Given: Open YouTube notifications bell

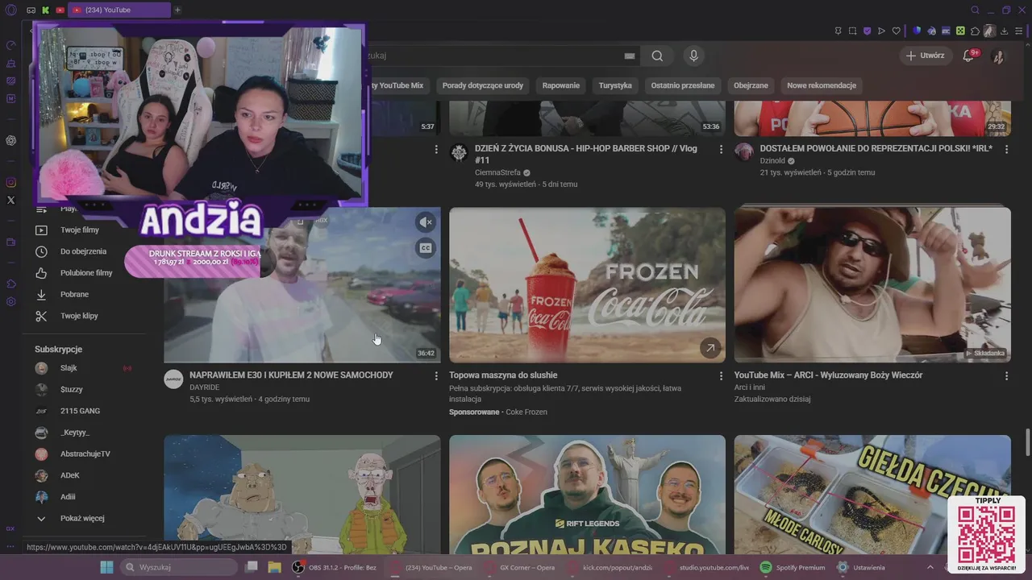Looking at the screenshot, I should click(970, 56).
